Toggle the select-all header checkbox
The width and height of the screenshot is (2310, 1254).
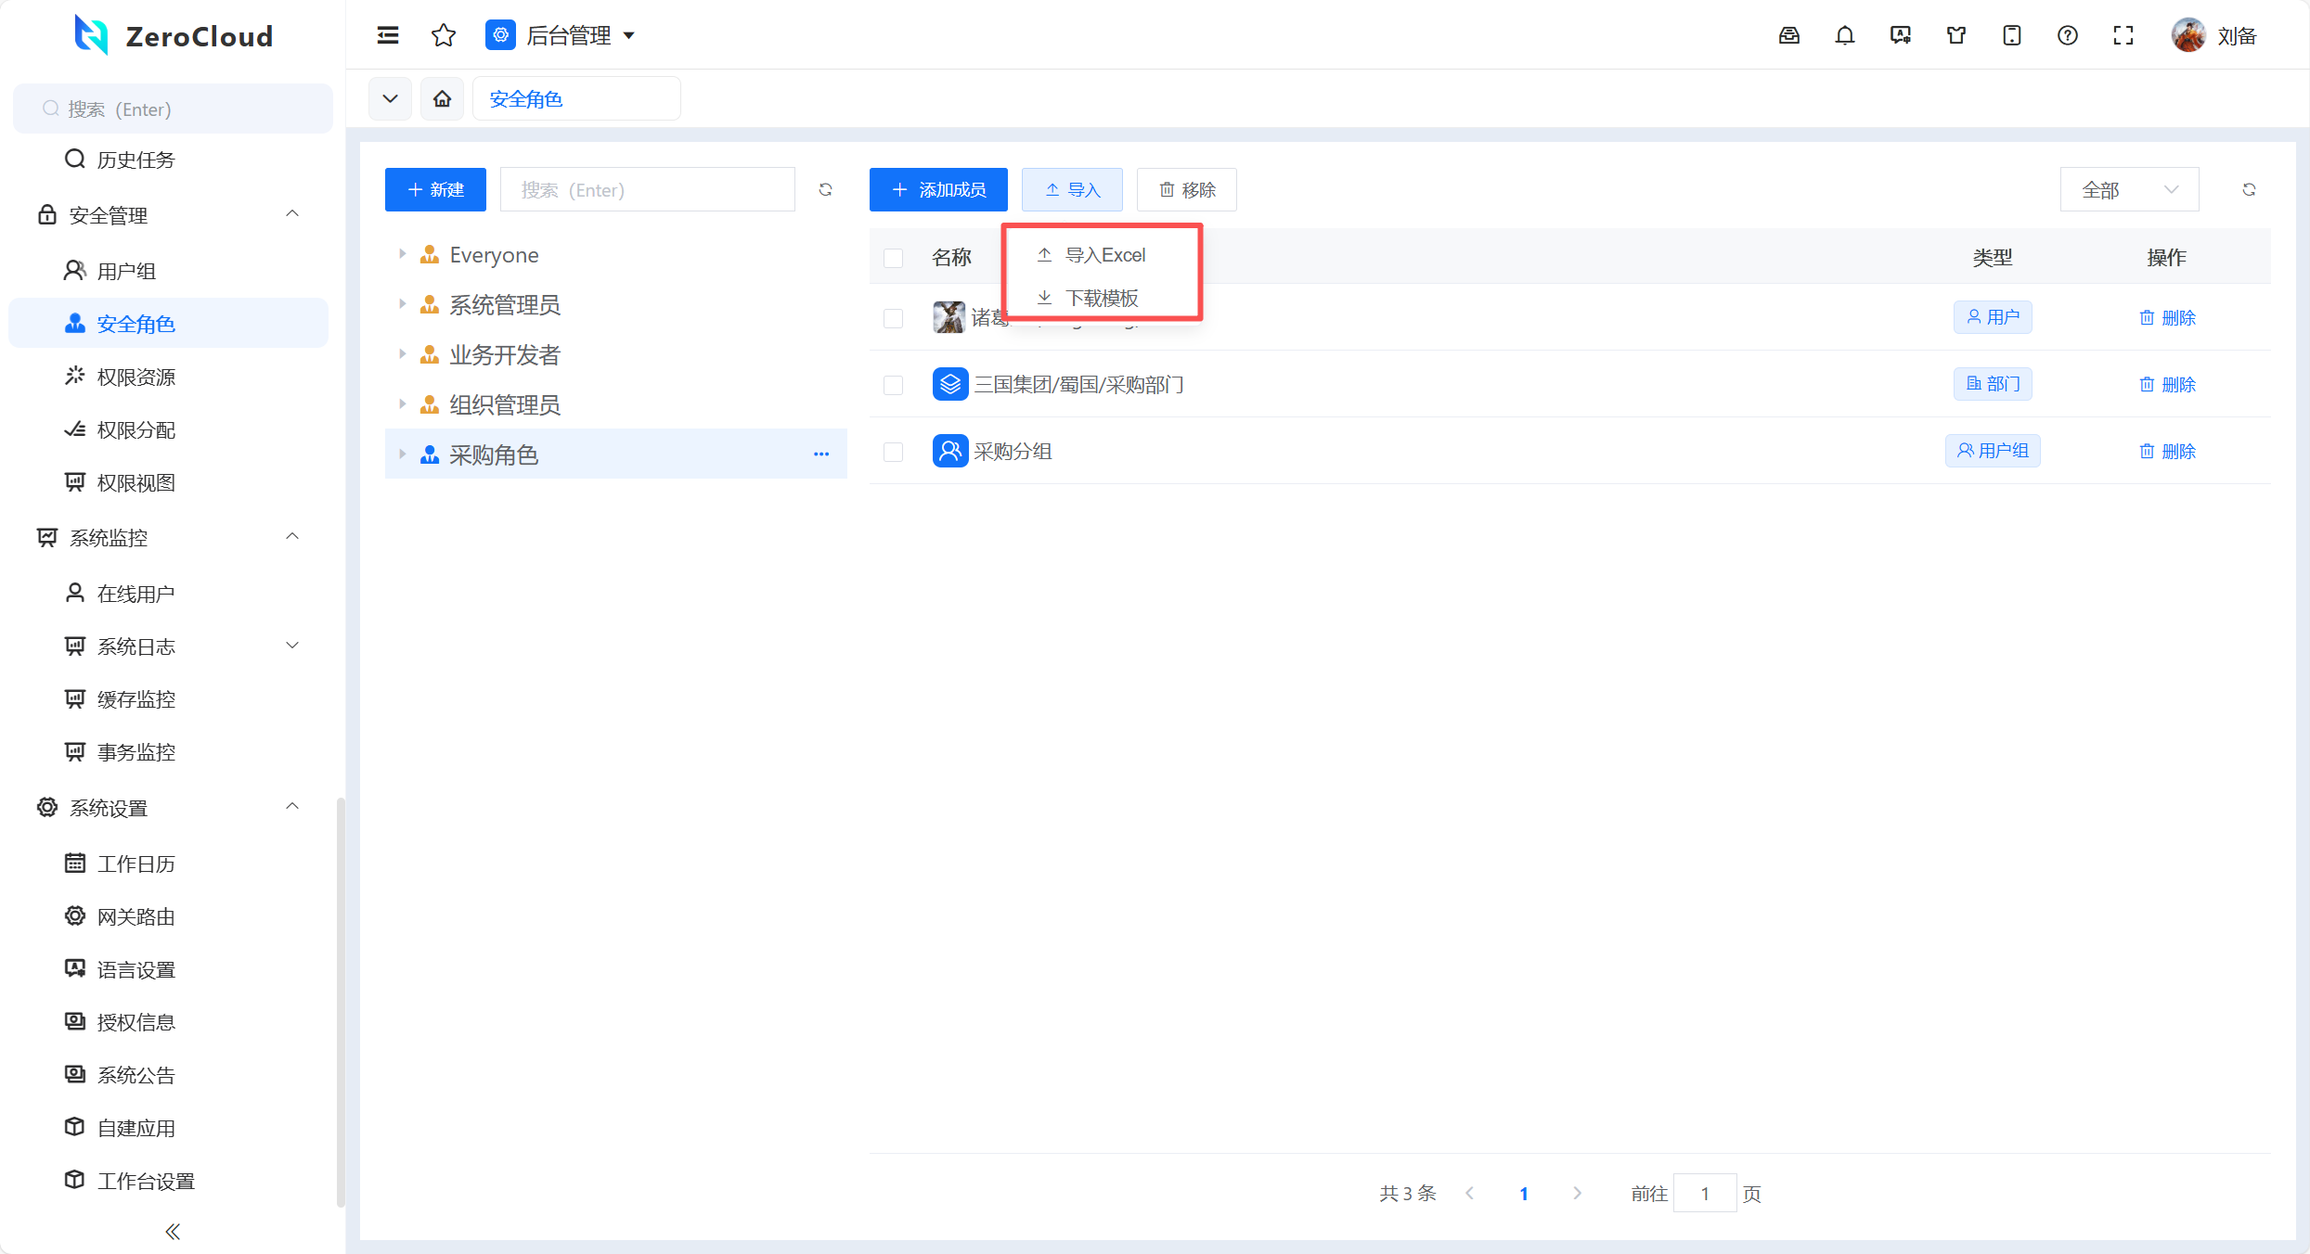pos(893,258)
